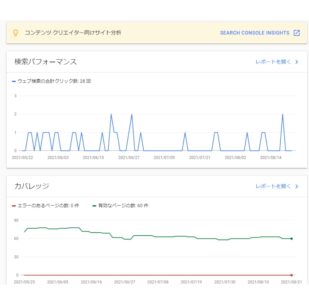This screenshot has width=309, height=304.
Task: Click the 2021/07/09 axis date label
Action: 164,158
